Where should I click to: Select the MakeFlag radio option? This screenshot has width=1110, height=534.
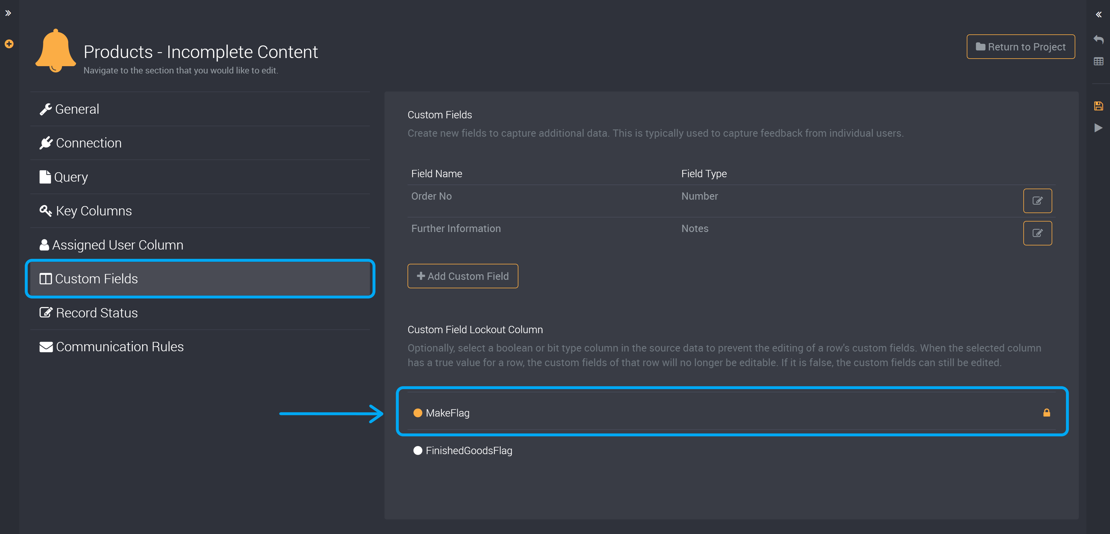pos(417,413)
